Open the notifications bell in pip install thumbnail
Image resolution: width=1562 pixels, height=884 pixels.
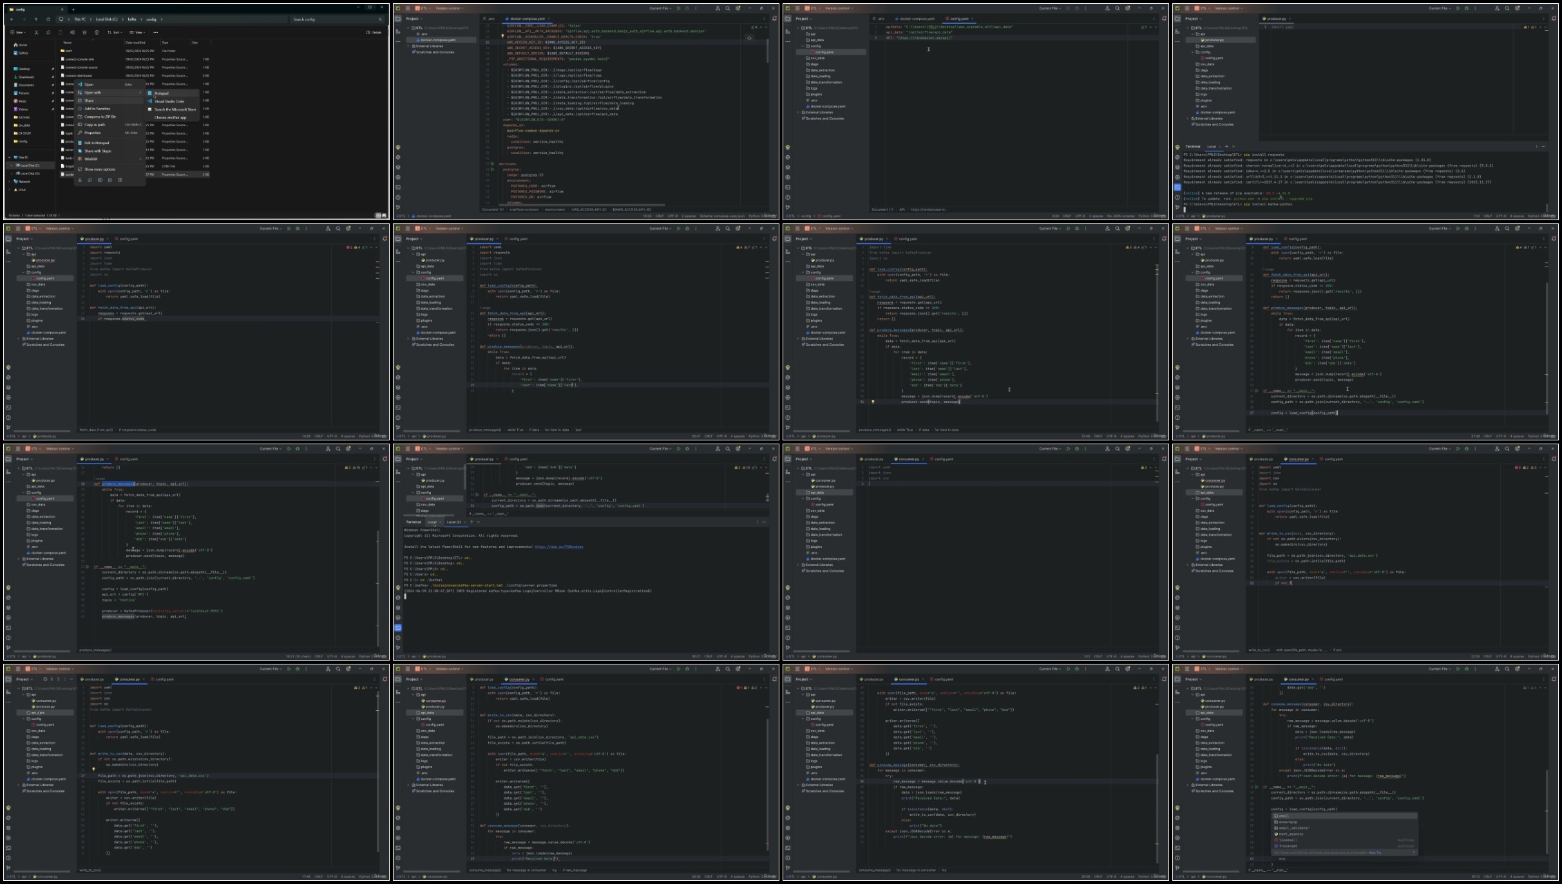coord(1554,19)
